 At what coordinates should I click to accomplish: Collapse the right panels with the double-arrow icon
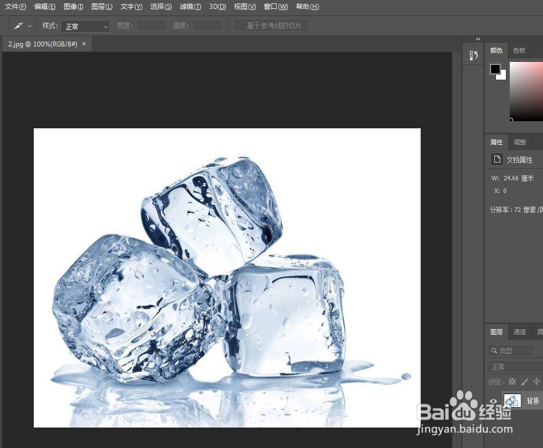coord(478,39)
